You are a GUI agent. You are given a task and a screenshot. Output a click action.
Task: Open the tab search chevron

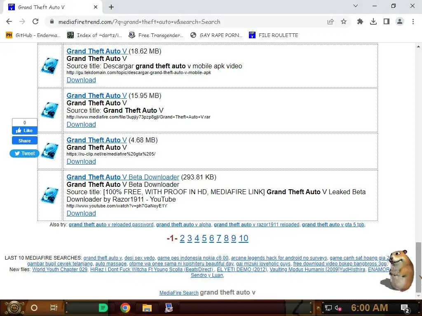356,6
